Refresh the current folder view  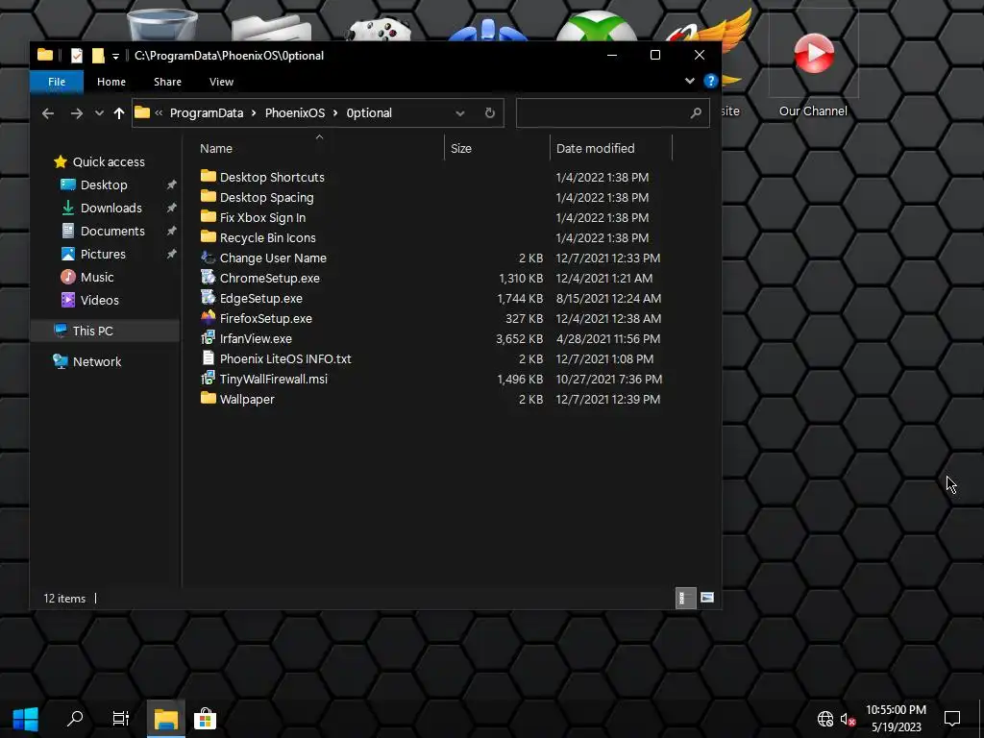coord(489,113)
